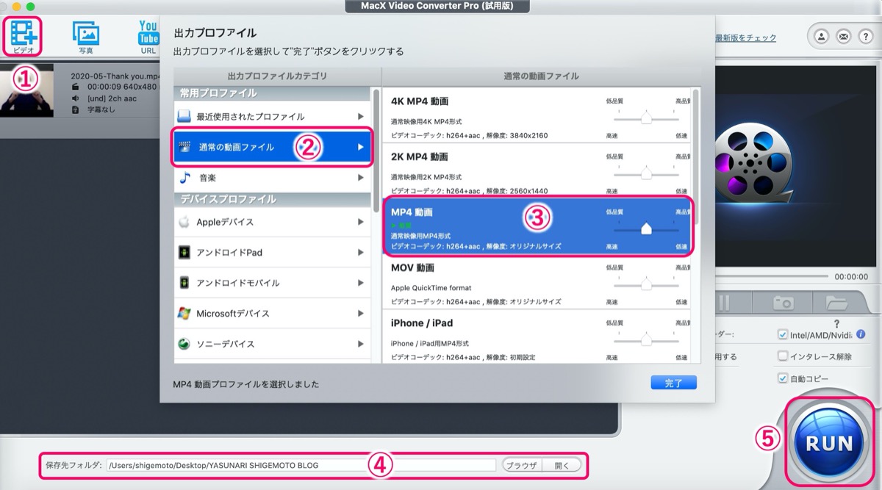Adjust the iPhone / iPad quality slider
Screen dimensions: 882x490
(646, 339)
